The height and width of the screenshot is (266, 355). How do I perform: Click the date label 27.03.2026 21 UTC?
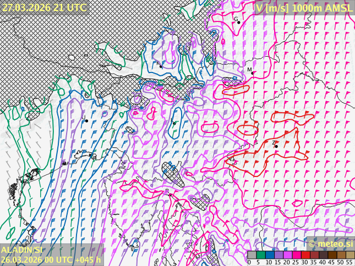[x=44, y=7]
